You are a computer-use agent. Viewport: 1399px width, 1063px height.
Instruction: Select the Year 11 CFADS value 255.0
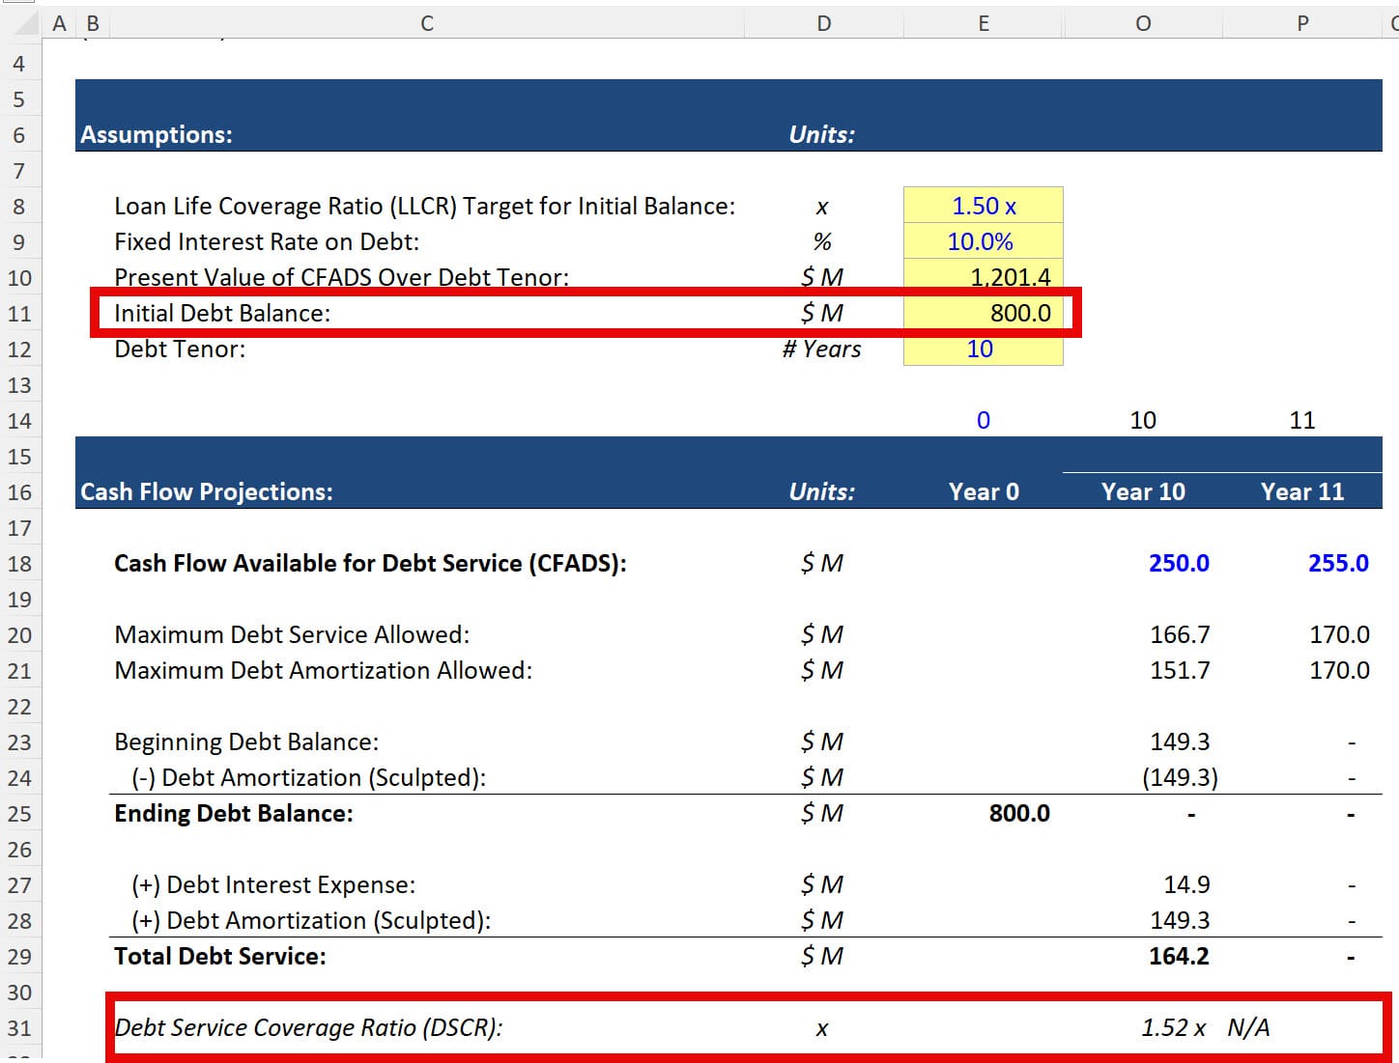[x=1337, y=563]
